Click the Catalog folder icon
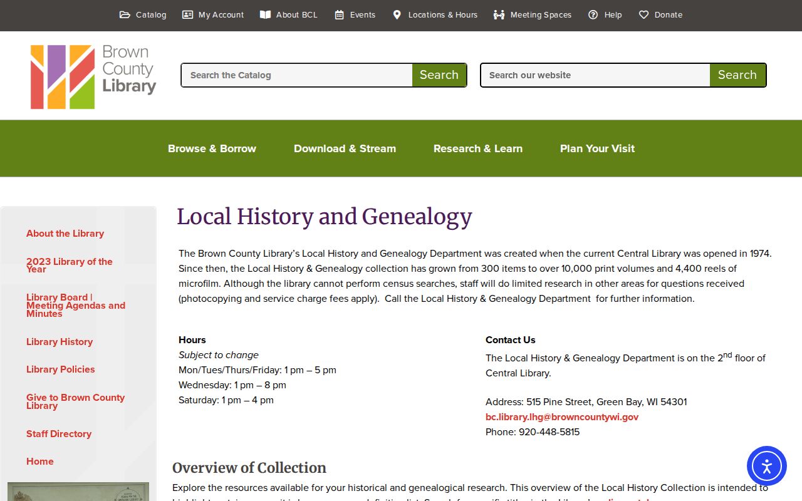 click(125, 14)
